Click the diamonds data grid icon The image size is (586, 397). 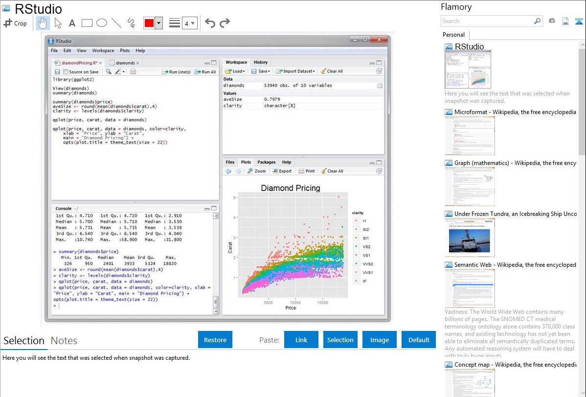tap(380, 86)
